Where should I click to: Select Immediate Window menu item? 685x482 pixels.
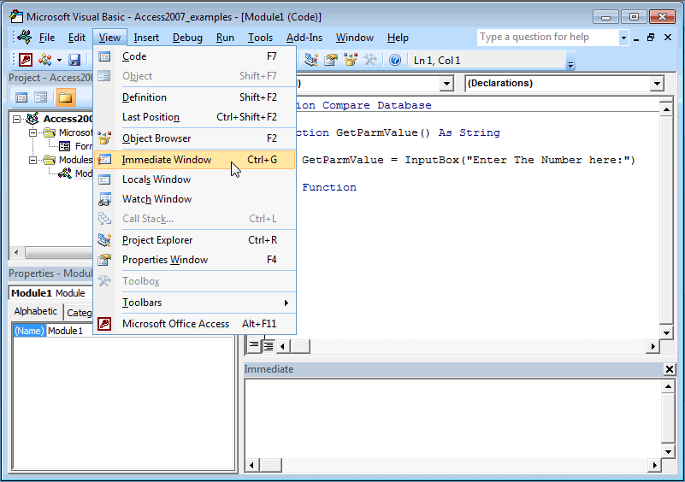click(195, 160)
